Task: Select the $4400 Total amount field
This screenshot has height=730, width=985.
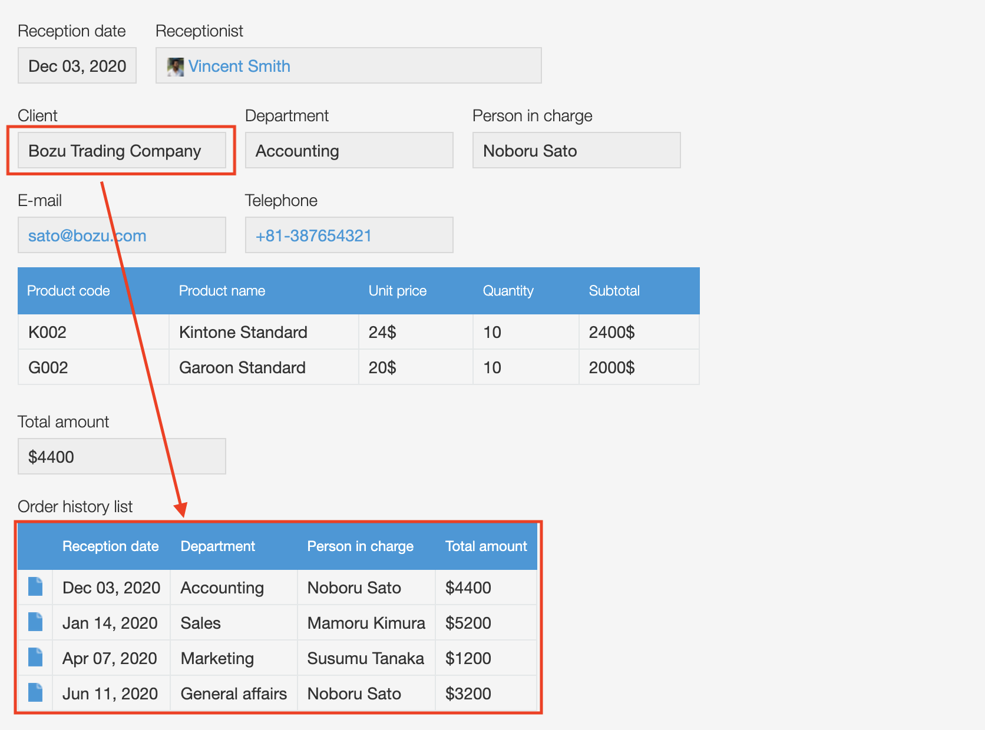Action: [121, 457]
